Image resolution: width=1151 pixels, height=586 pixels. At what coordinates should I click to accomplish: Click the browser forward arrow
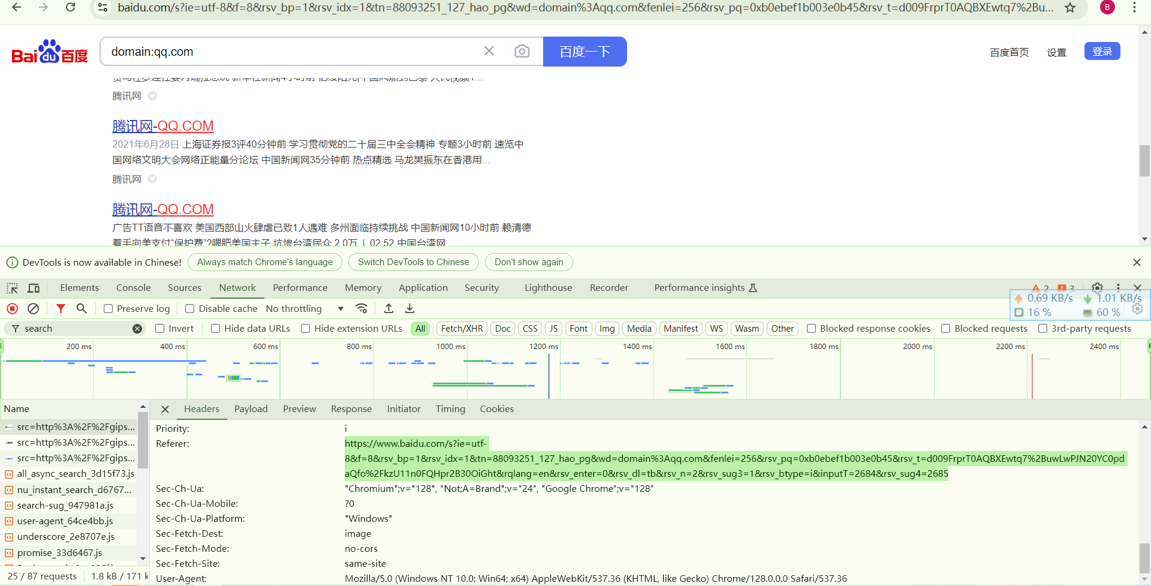tap(43, 7)
